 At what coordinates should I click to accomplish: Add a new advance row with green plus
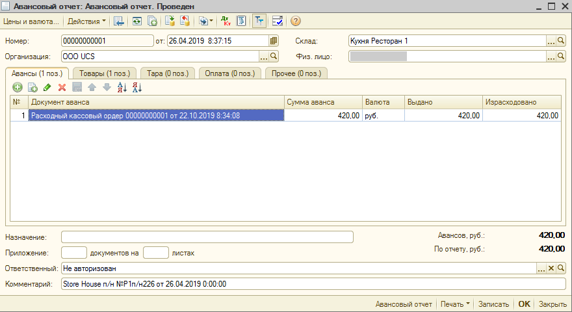click(18, 87)
